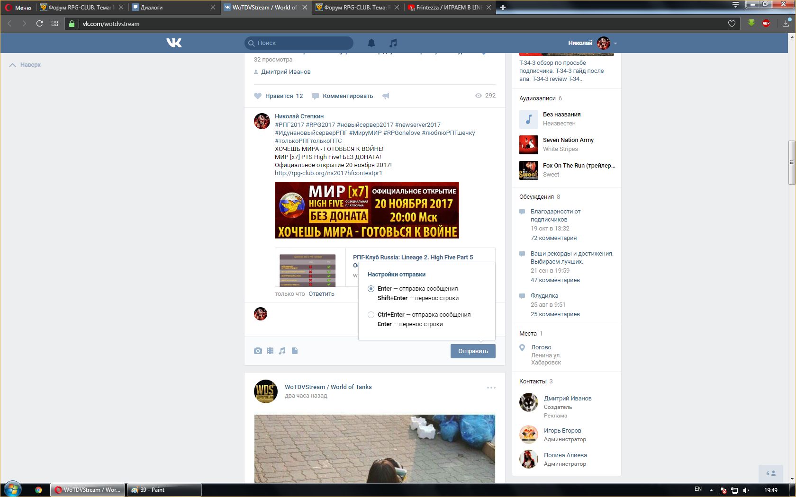This screenshot has width=796, height=497.
Task: Select Enter sends message radio option
Action: (x=371, y=288)
